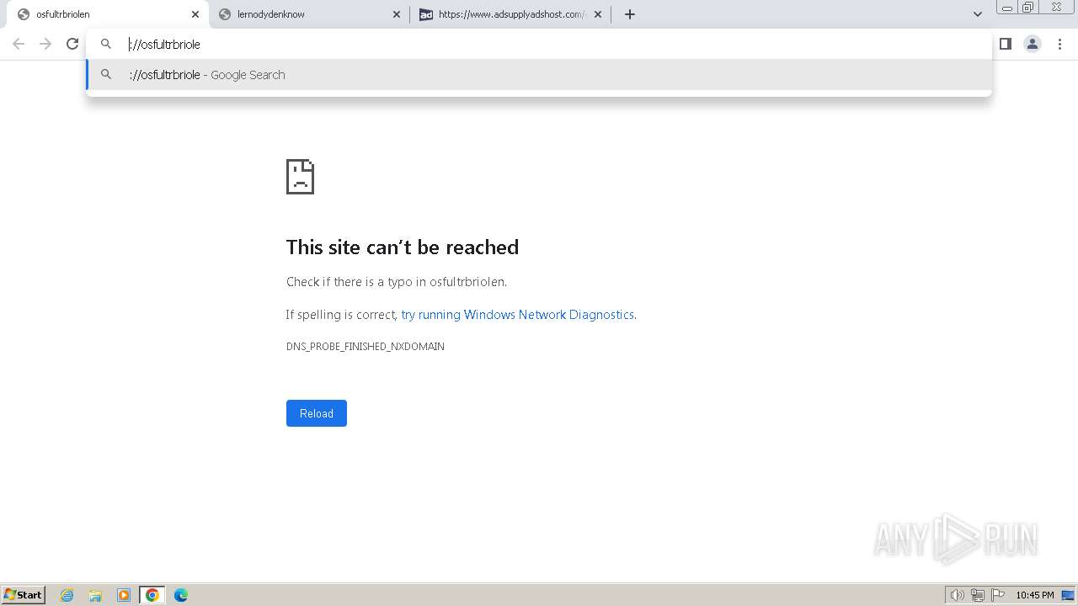Click the show desktop tray icon

[1068, 595]
